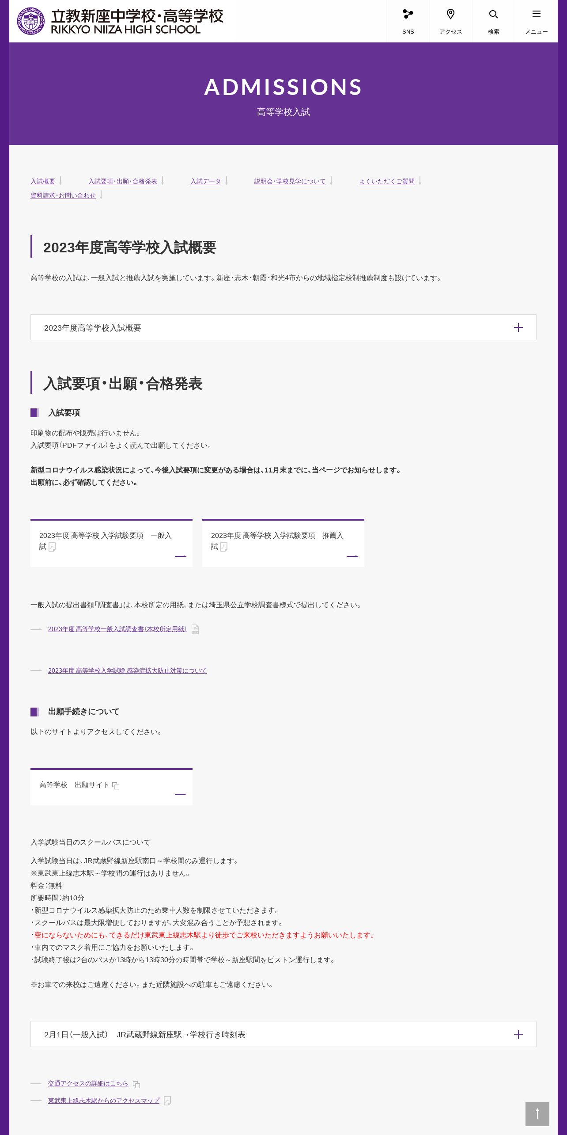Click external-link icon on 出願サイト card
The width and height of the screenshot is (567, 1135).
click(x=116, y=785)
